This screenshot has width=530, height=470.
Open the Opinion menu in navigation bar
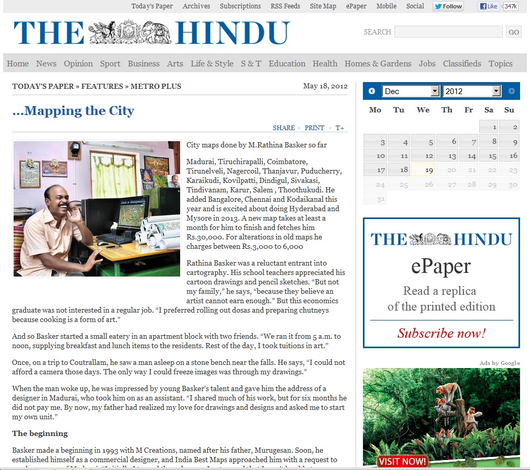coord(78,64)
